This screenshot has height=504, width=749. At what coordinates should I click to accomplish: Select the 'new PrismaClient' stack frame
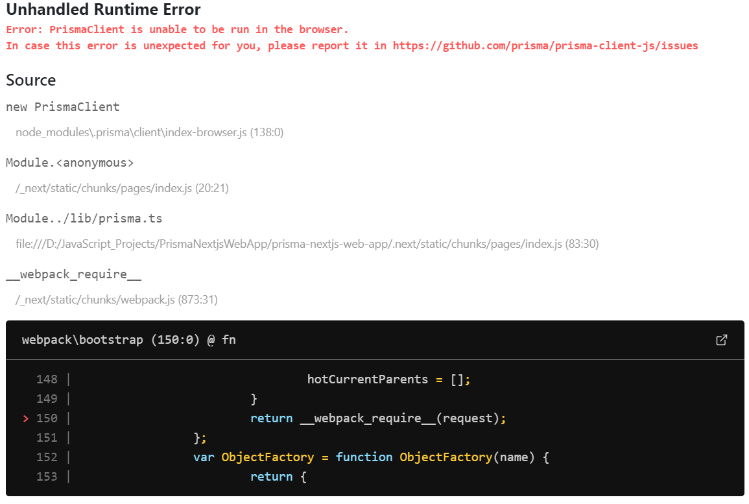62,106
